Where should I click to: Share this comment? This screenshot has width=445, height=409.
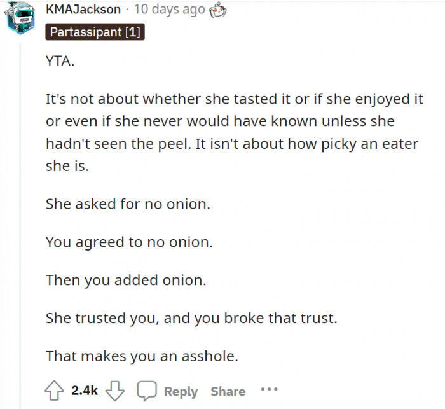click(228, 391)
